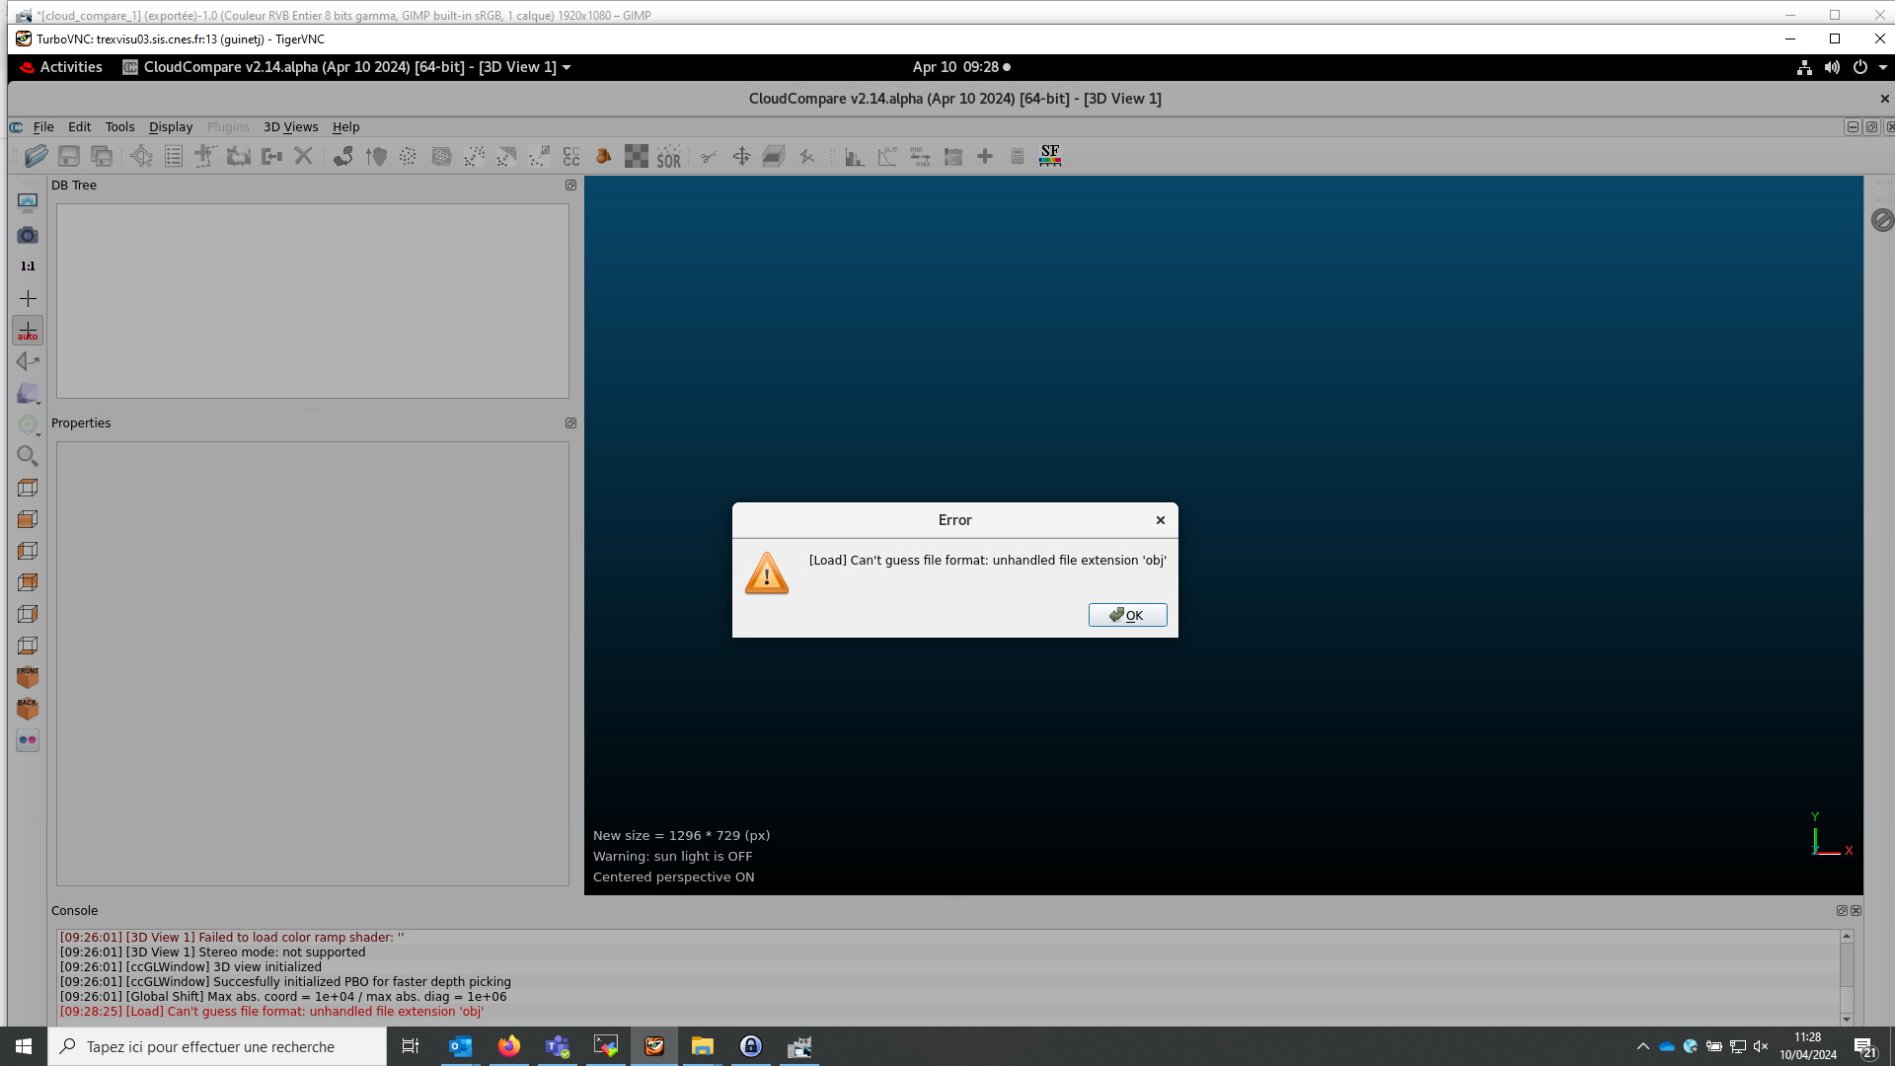This screenshot has width=1895, height=1066.
Task: Click the Open file folder icon
Action: pyautogui.click(x=37, y=156)
